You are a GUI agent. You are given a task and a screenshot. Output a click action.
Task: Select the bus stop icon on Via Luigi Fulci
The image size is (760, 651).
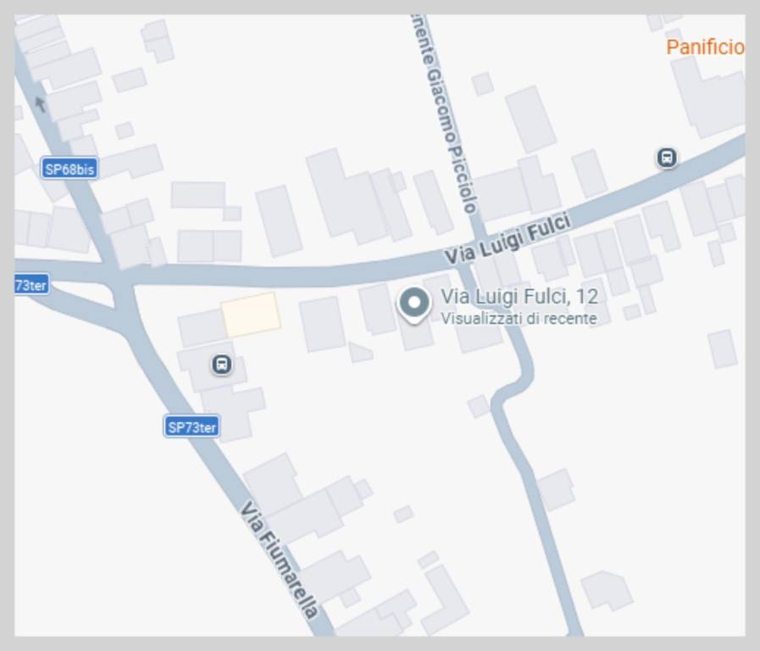coord(667,158)
